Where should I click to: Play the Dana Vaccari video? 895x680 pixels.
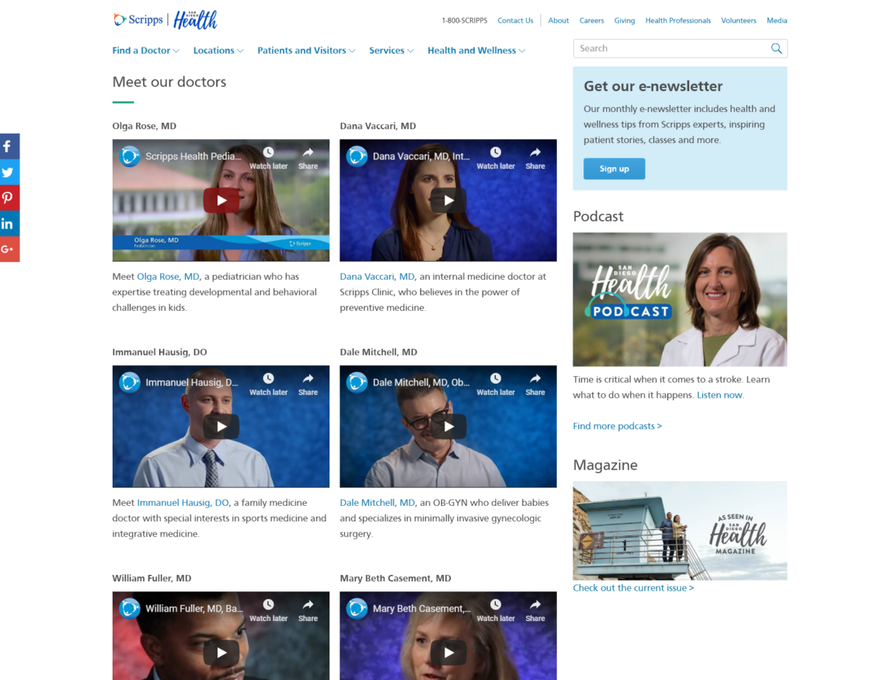coord(448,201)
